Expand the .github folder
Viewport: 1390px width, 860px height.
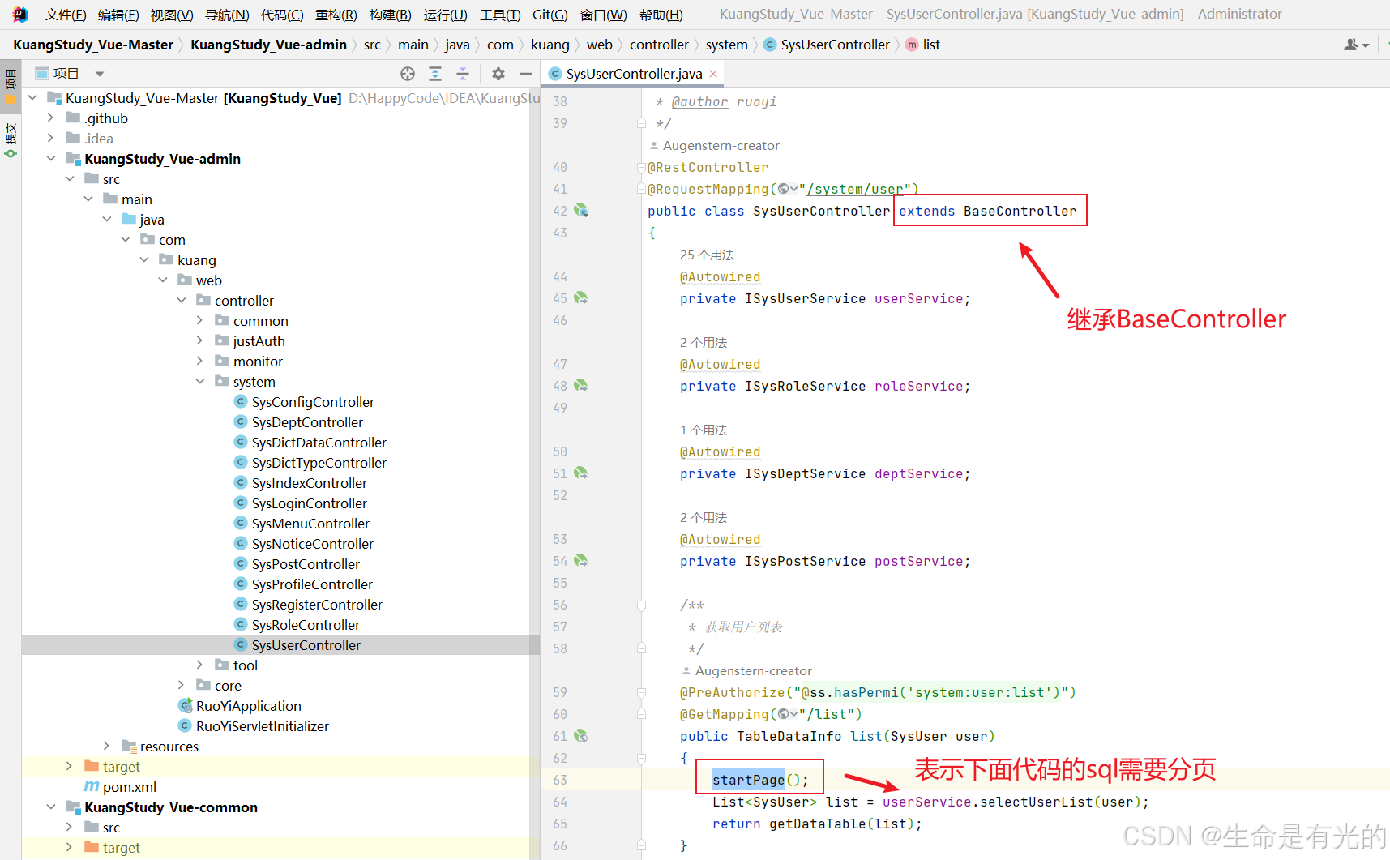(x=51, y=118)
